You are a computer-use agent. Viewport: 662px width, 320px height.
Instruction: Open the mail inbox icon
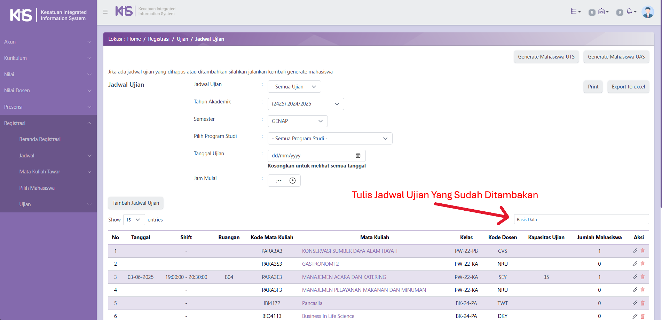pyautogui.click(x=602, y=12)
